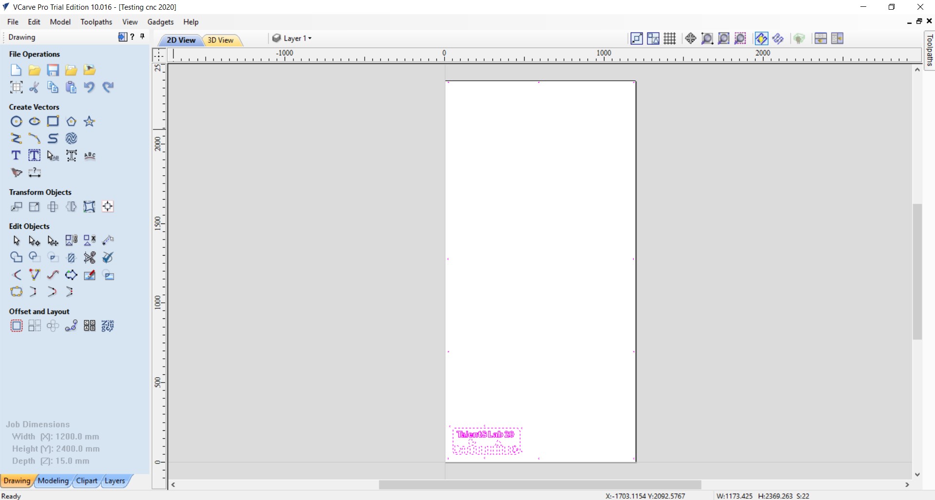The height and width of the screenshot is (500, 935).
Task: Toggle solid 2D toolpath preview icon
Action: [778, 38]
